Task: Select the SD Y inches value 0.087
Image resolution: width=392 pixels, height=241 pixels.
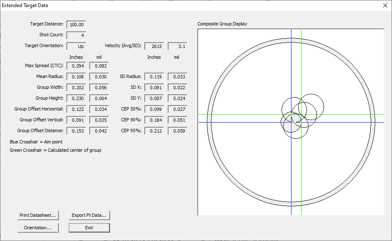Action: pos(154,98)
